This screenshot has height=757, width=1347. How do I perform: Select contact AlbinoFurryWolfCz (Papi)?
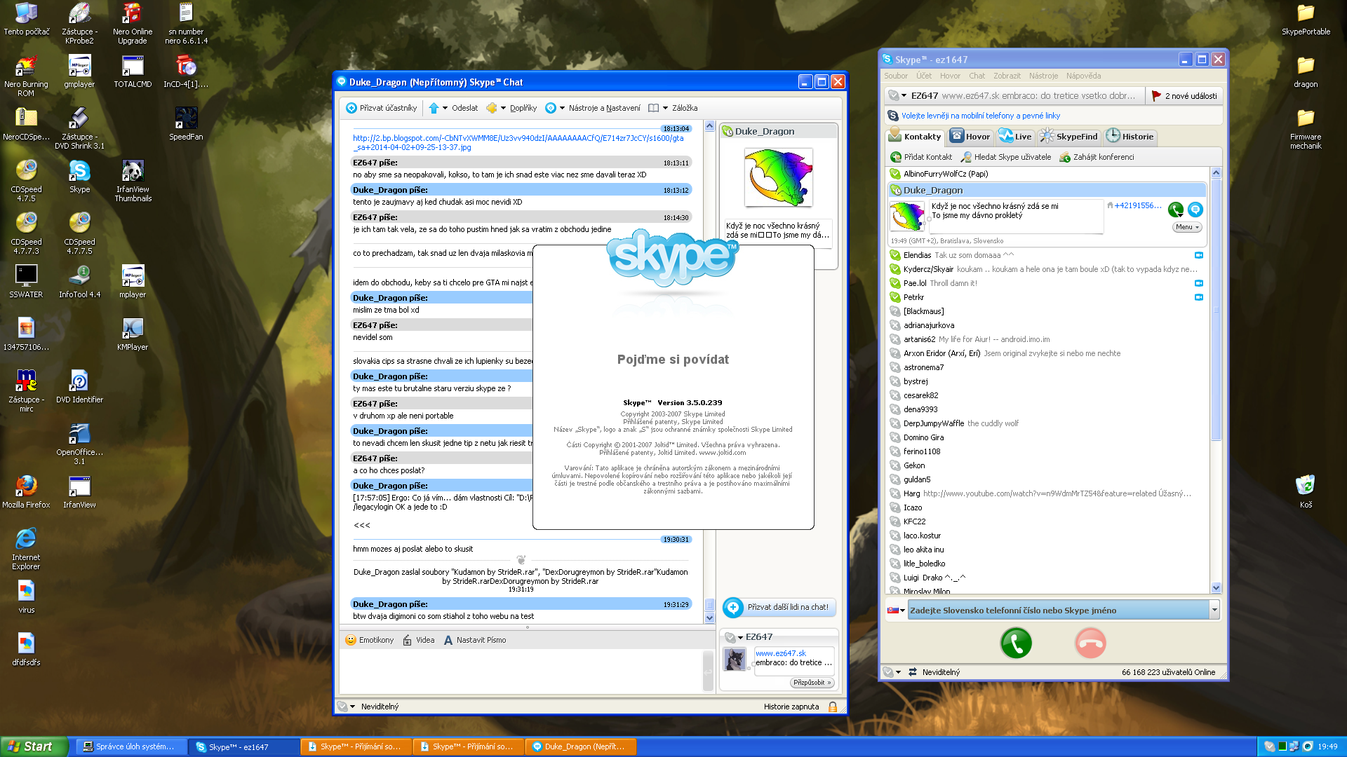(1047, 174)
